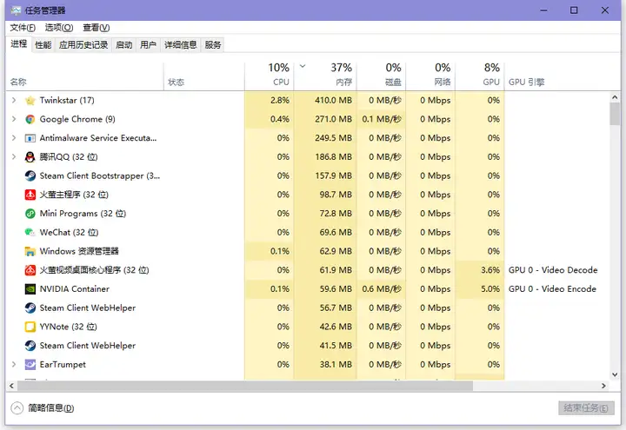Viewport: 626px width, 430px height.
Task: Click the WeChat process icon
Action: click(30, 233)
